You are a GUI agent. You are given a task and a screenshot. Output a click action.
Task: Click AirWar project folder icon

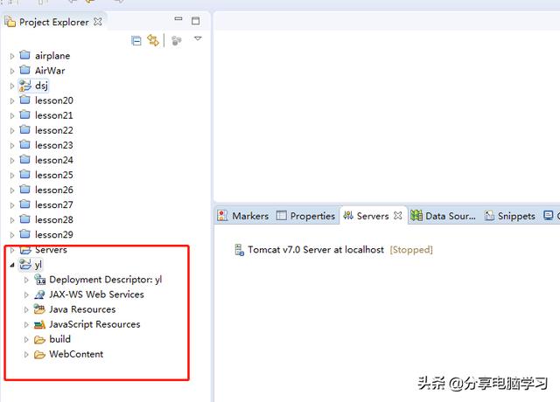tap(24, 70)
